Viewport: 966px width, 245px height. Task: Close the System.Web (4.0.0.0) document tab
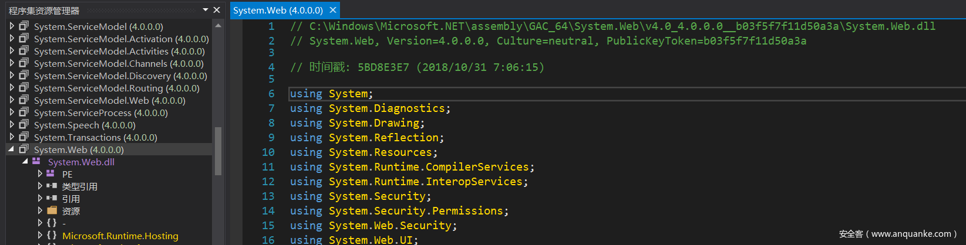333,10
